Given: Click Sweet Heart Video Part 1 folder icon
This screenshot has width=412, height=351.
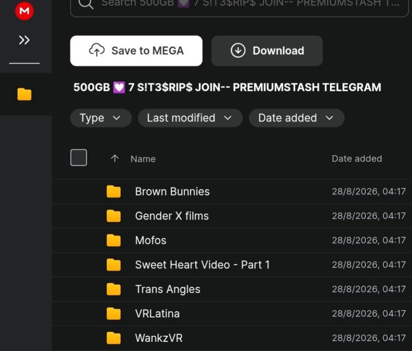Looking at the screenshot, I should tap(114, 265).
